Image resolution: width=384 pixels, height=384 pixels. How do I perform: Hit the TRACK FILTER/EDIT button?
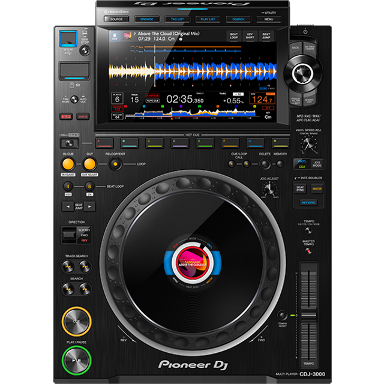(295, 100)
